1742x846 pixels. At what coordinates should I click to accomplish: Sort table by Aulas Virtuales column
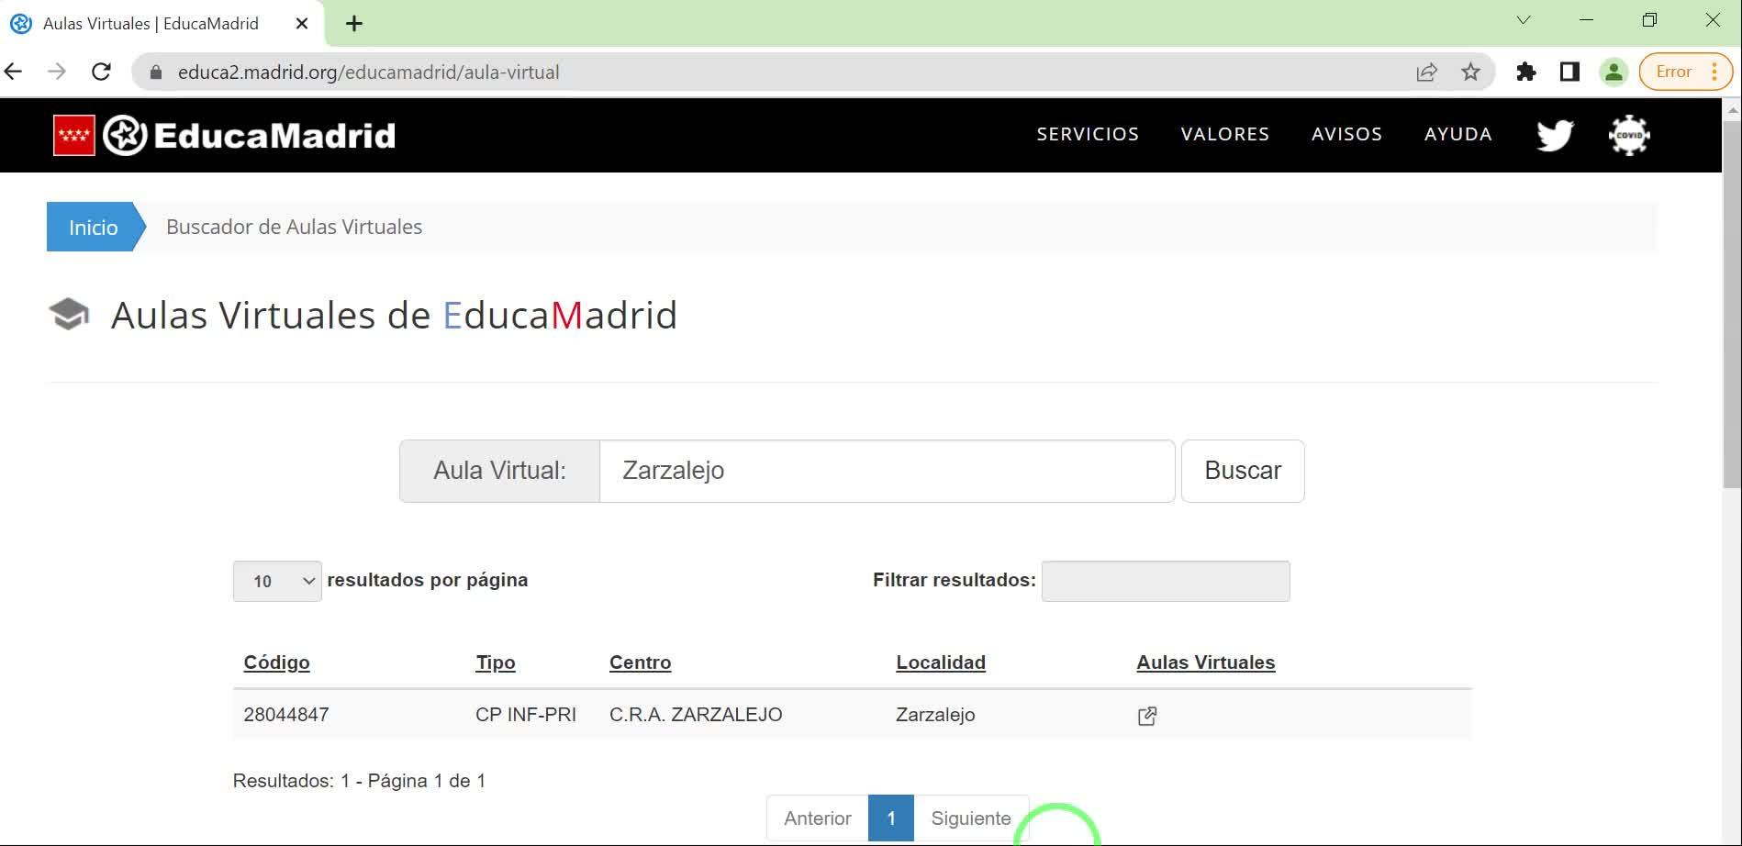click(1206, 662)
